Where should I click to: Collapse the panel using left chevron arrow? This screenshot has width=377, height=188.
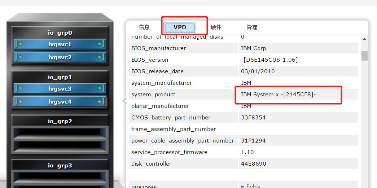click(x=124, y=101)
